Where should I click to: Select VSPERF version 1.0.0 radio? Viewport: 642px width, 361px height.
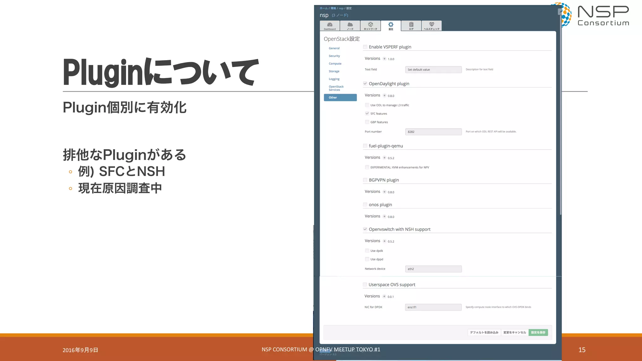click(x=385, y=59)
